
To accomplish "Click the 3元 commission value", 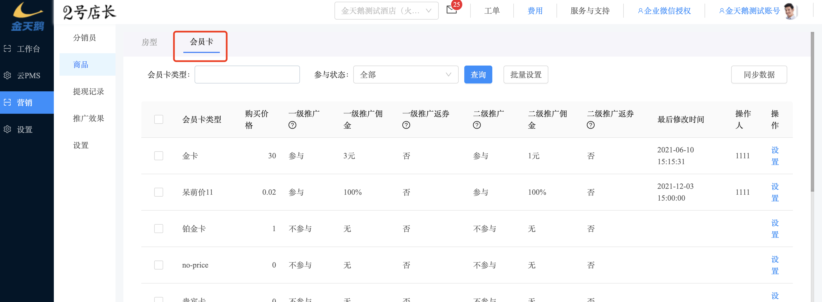I will pos(349,156).
